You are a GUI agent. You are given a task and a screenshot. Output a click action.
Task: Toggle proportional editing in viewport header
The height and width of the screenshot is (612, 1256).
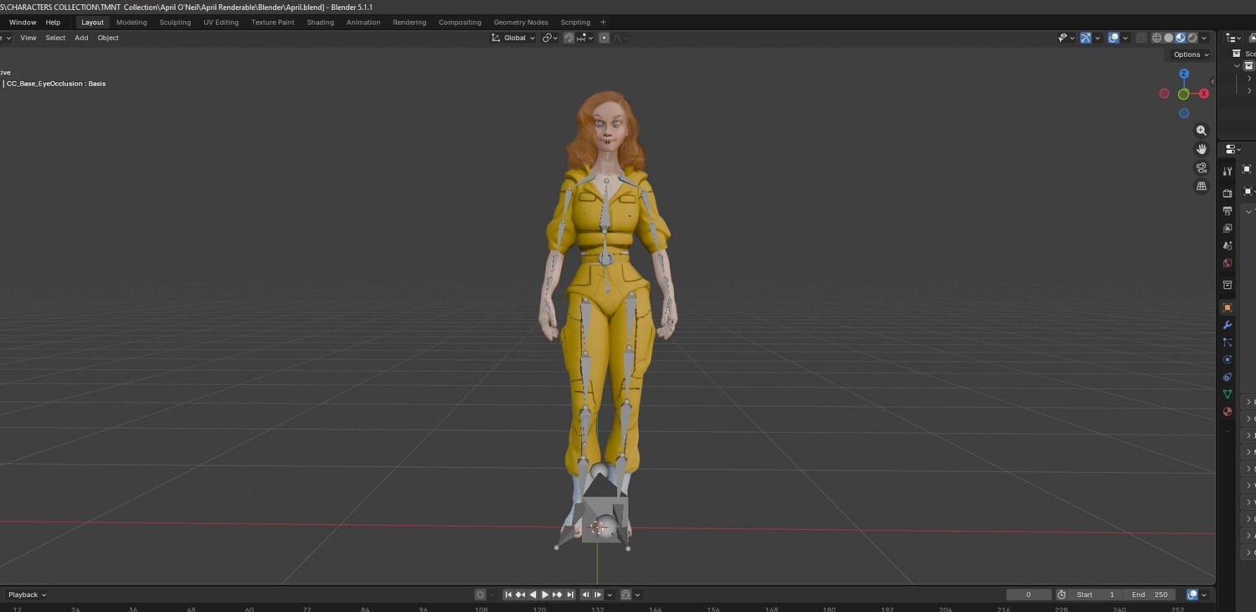tap(604, 38)
